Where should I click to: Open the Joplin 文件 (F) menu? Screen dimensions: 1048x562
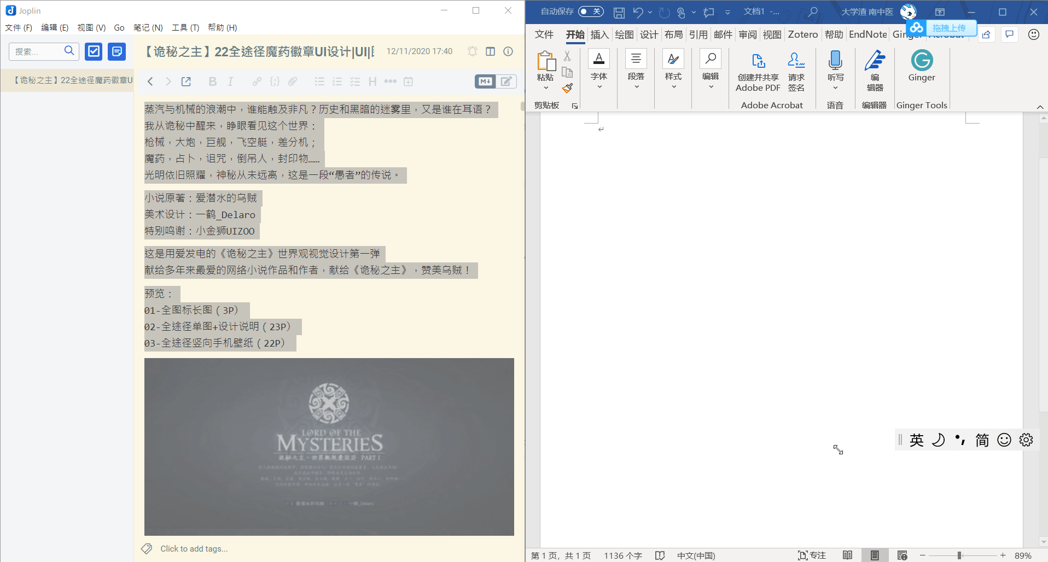coord(19,27)
